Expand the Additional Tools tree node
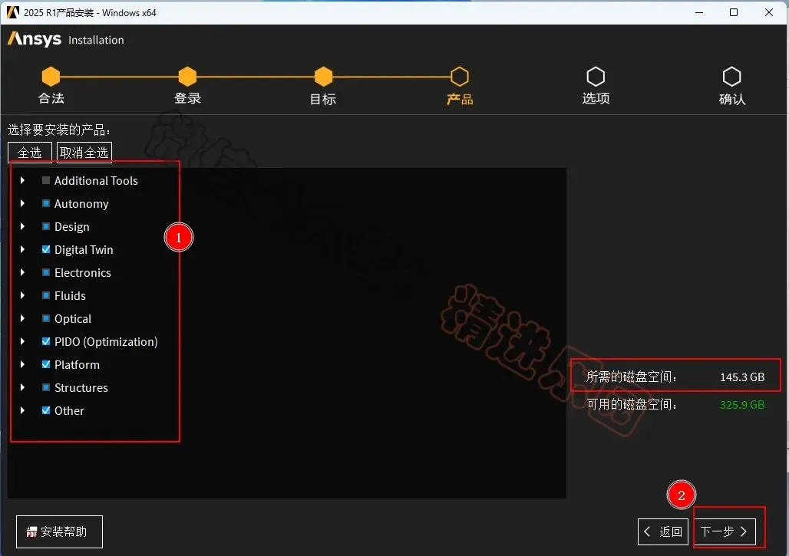 tap(22, 180)
